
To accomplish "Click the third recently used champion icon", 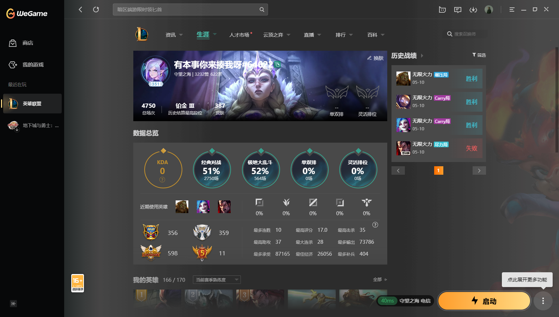I will click(224, 207).
